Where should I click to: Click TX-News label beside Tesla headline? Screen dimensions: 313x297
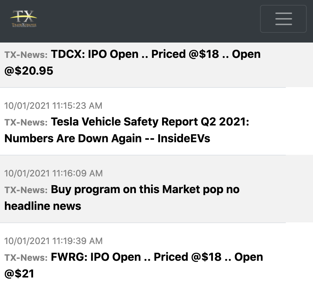tap(26, 122)
